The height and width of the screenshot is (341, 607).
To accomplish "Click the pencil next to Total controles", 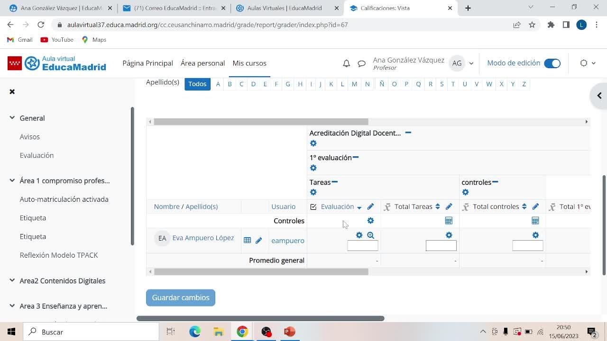I will click(x=535, y=206).
